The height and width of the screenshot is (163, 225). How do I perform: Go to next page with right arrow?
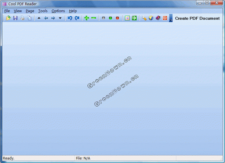(53, 18)
